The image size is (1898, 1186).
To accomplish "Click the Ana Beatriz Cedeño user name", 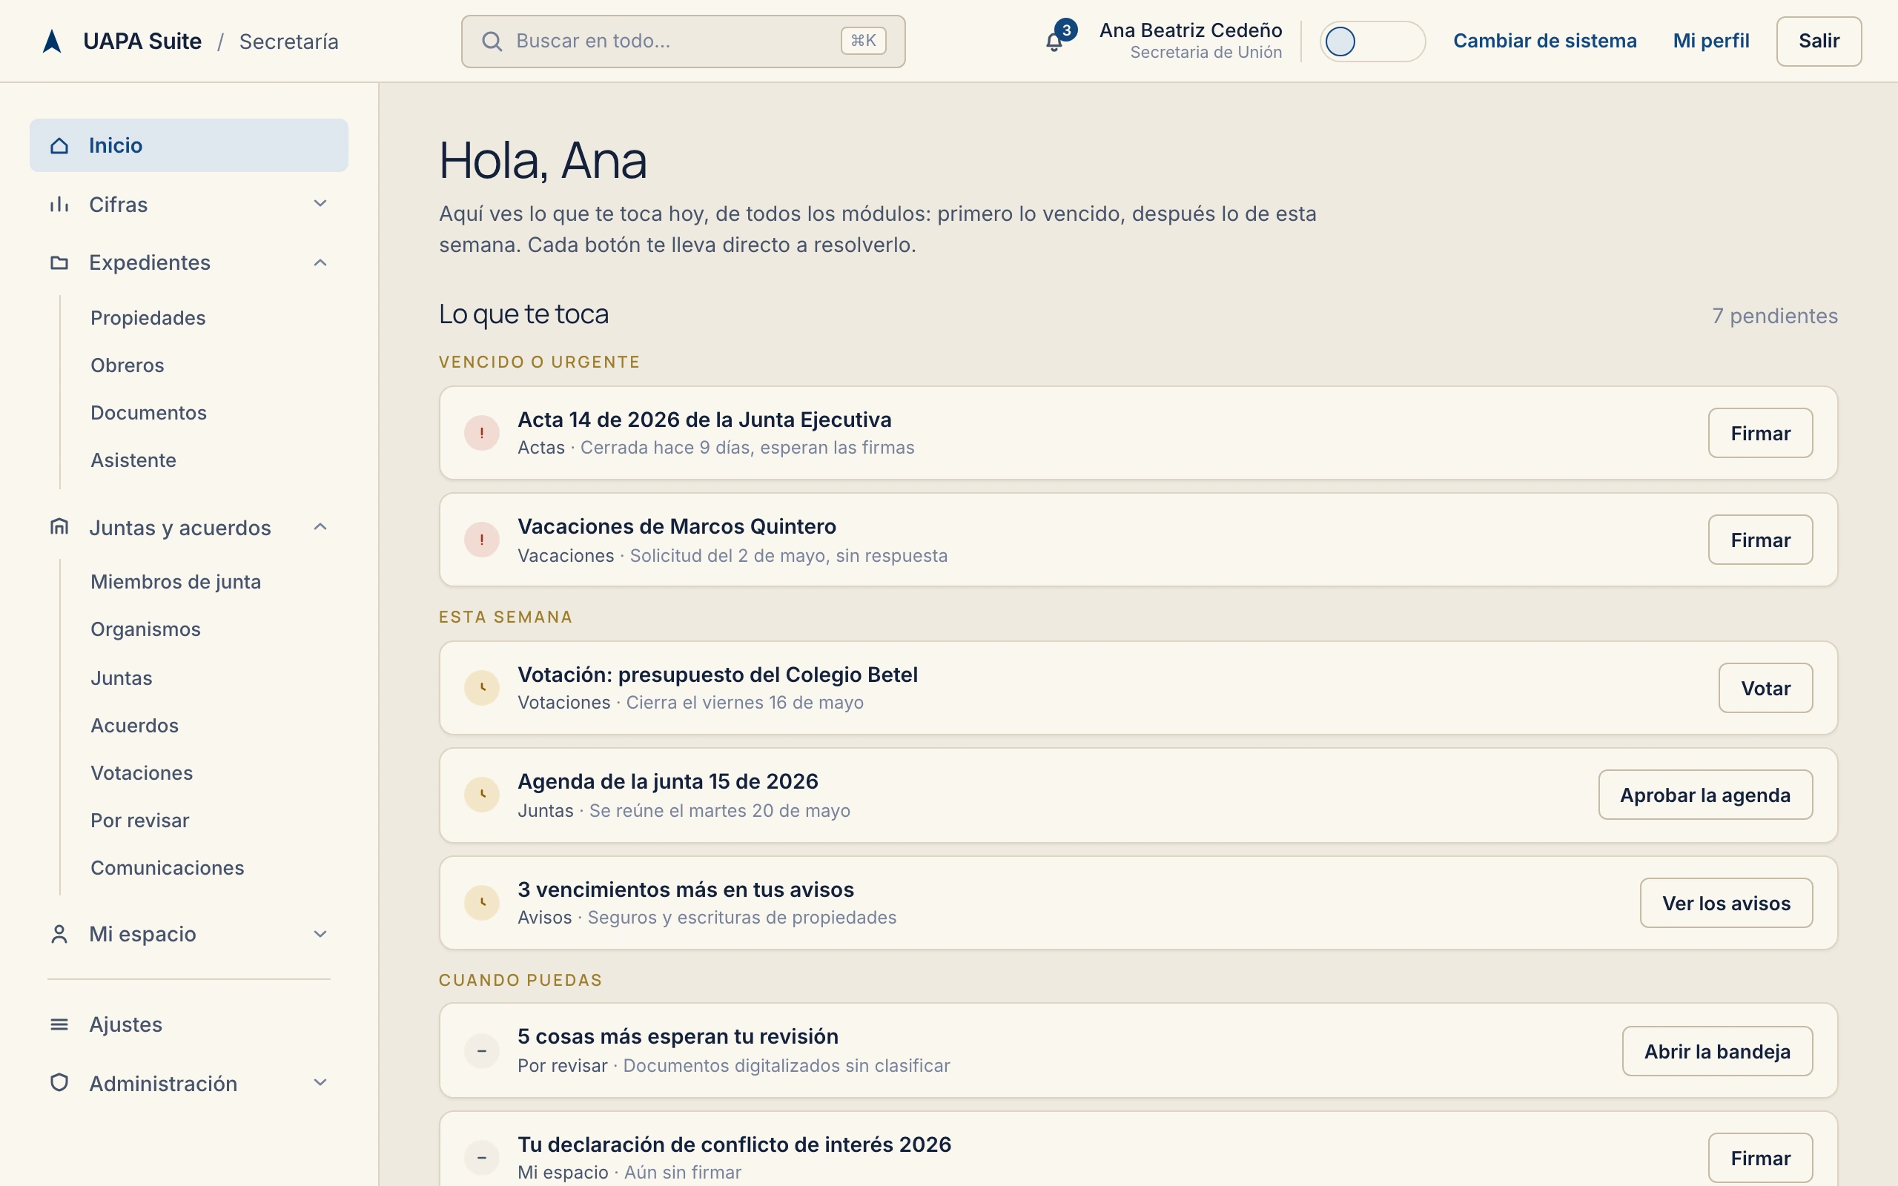I will click(1191, 30).
